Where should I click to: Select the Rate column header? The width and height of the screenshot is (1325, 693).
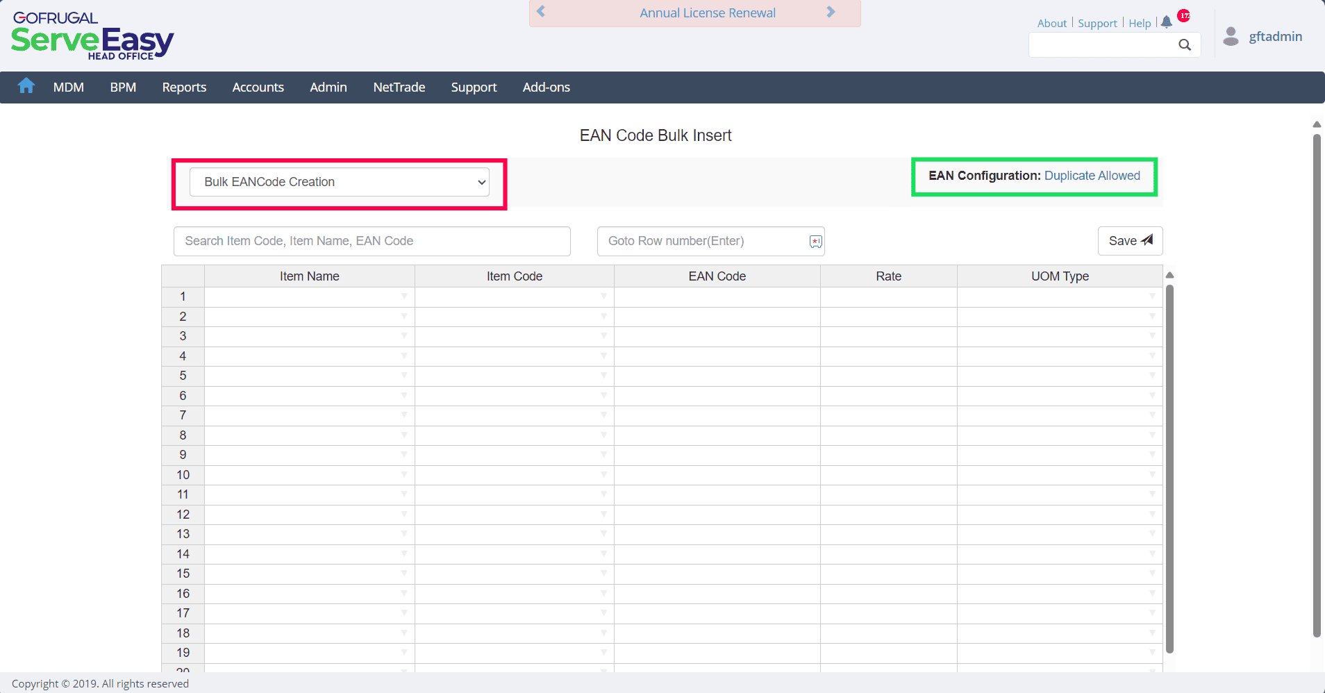point(889,276)
